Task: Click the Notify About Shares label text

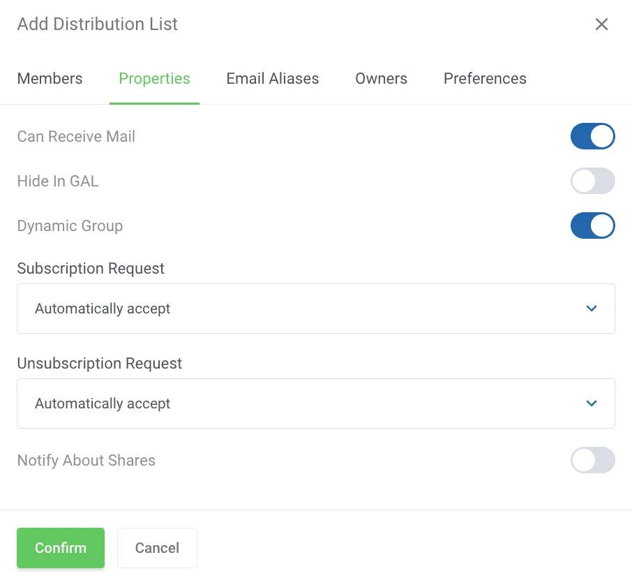Action: point(86,460)
